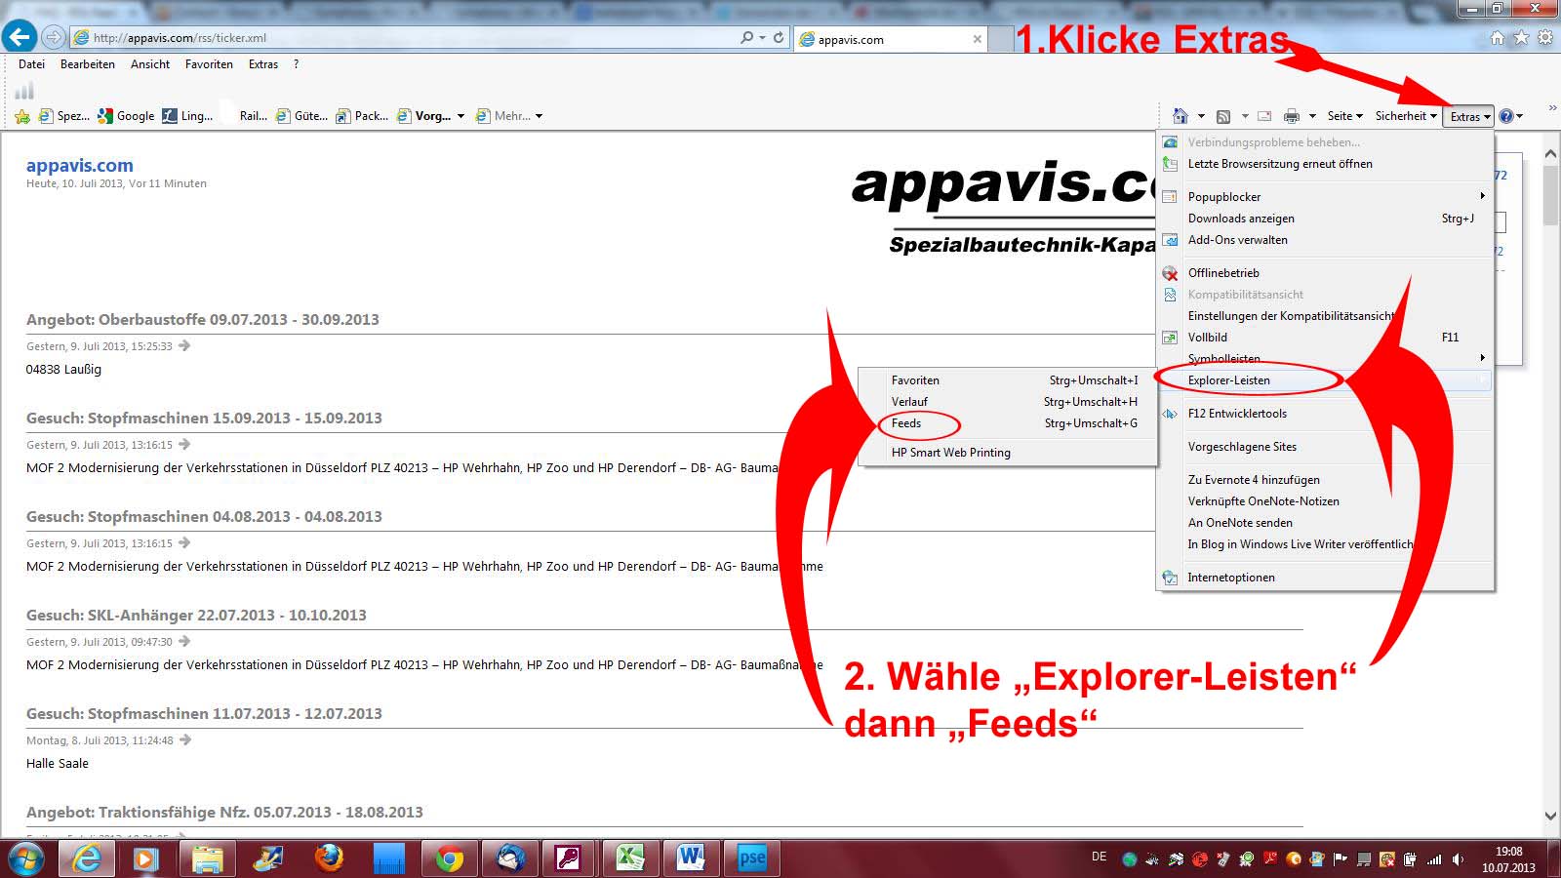
Task: Open Firefox from the taskbar
Action: click(x=329, y=858)
